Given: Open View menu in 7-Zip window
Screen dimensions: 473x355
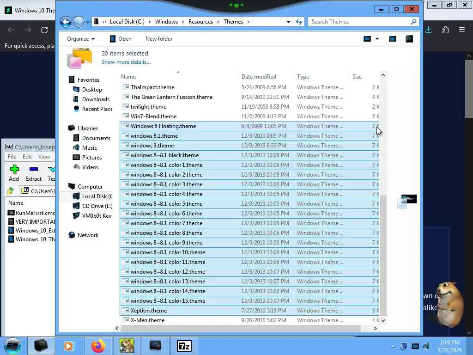Looking at the screenshot, I should tap(44, 157).
